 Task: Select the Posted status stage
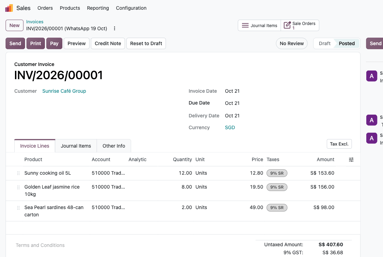[x=346, y=43]
